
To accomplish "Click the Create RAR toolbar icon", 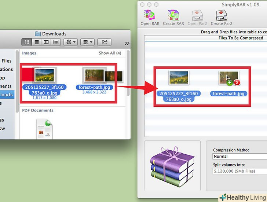I will tap(173, 18).
